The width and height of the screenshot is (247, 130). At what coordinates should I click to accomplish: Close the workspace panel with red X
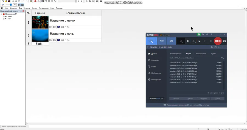point(23,11)
